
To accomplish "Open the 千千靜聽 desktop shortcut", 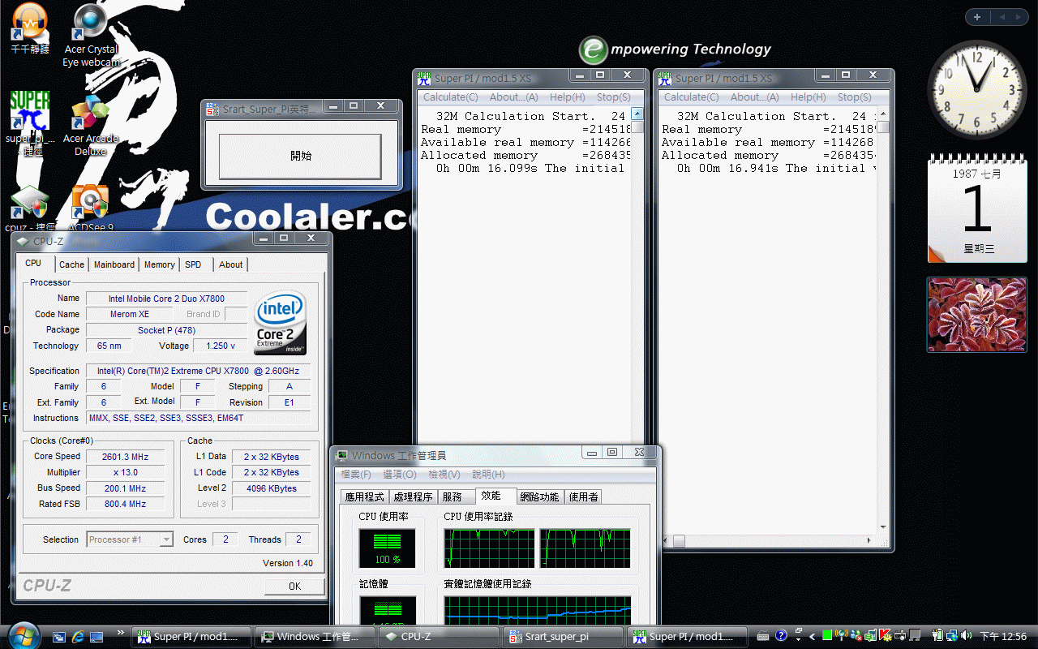I will click(30, 28).
